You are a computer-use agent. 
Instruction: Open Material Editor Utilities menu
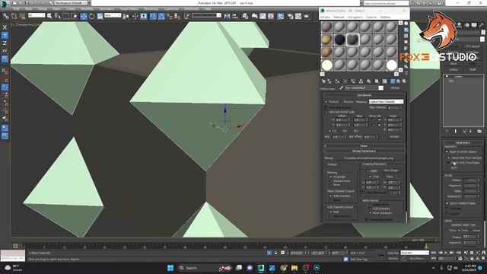385,18
